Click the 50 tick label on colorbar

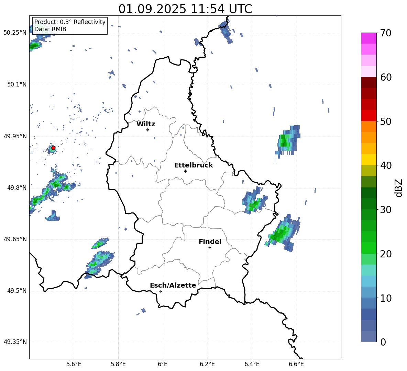coord(385,121)
